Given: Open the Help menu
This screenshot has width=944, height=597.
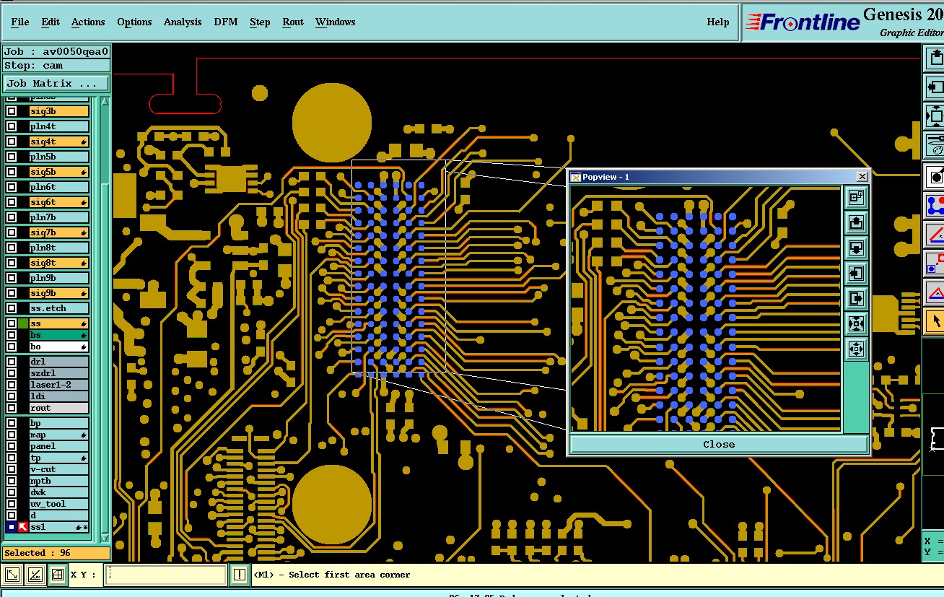Looking at the screenshot, I should pos(718,22).
